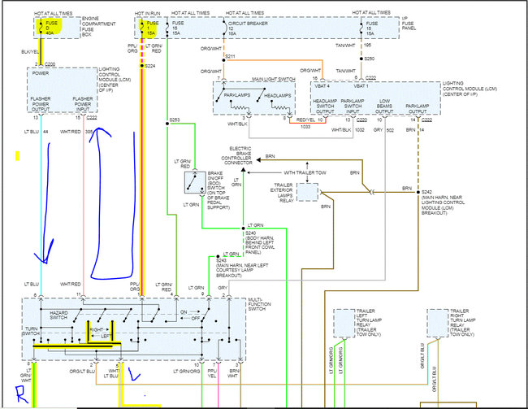Click the MULTI-FUNCTION SWITCH label
Image resolution: width=528 pixels, height=409 pixels.
(259, 304)
